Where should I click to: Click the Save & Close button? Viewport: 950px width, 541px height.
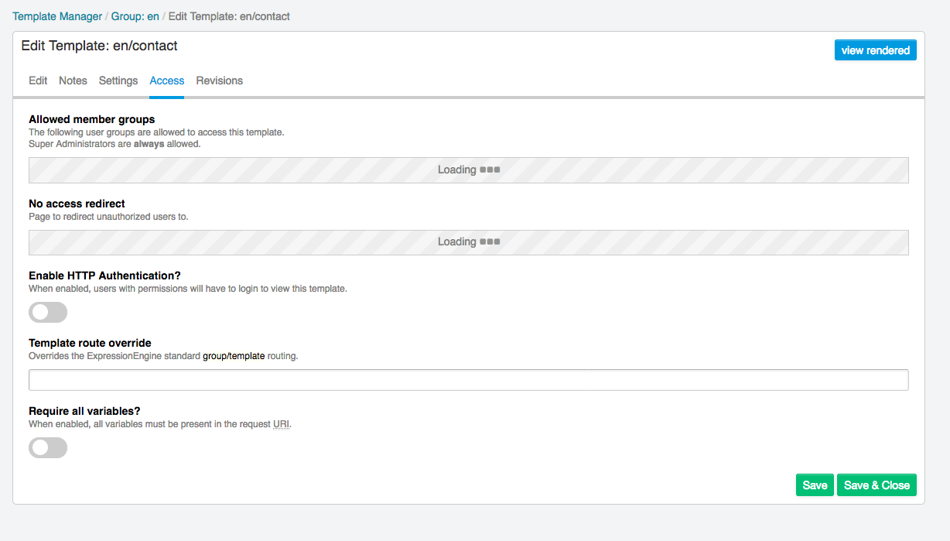[x=876, y=485]
